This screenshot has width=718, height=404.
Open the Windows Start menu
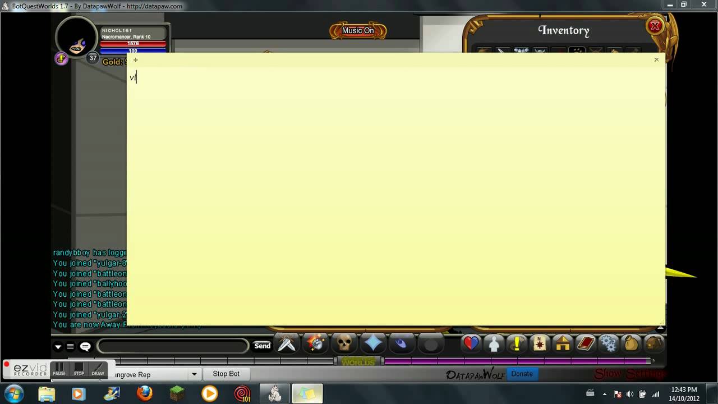tap(14, 394)
